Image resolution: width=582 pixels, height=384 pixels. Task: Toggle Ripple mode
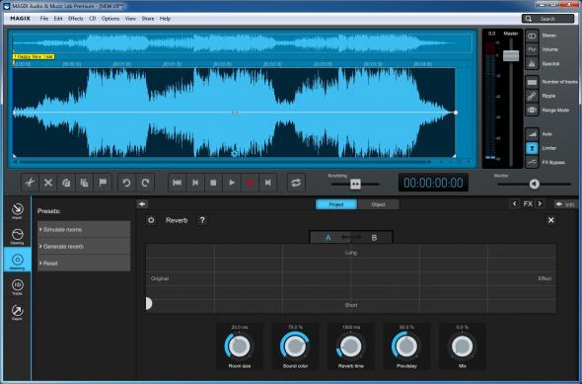coord(532,96)
